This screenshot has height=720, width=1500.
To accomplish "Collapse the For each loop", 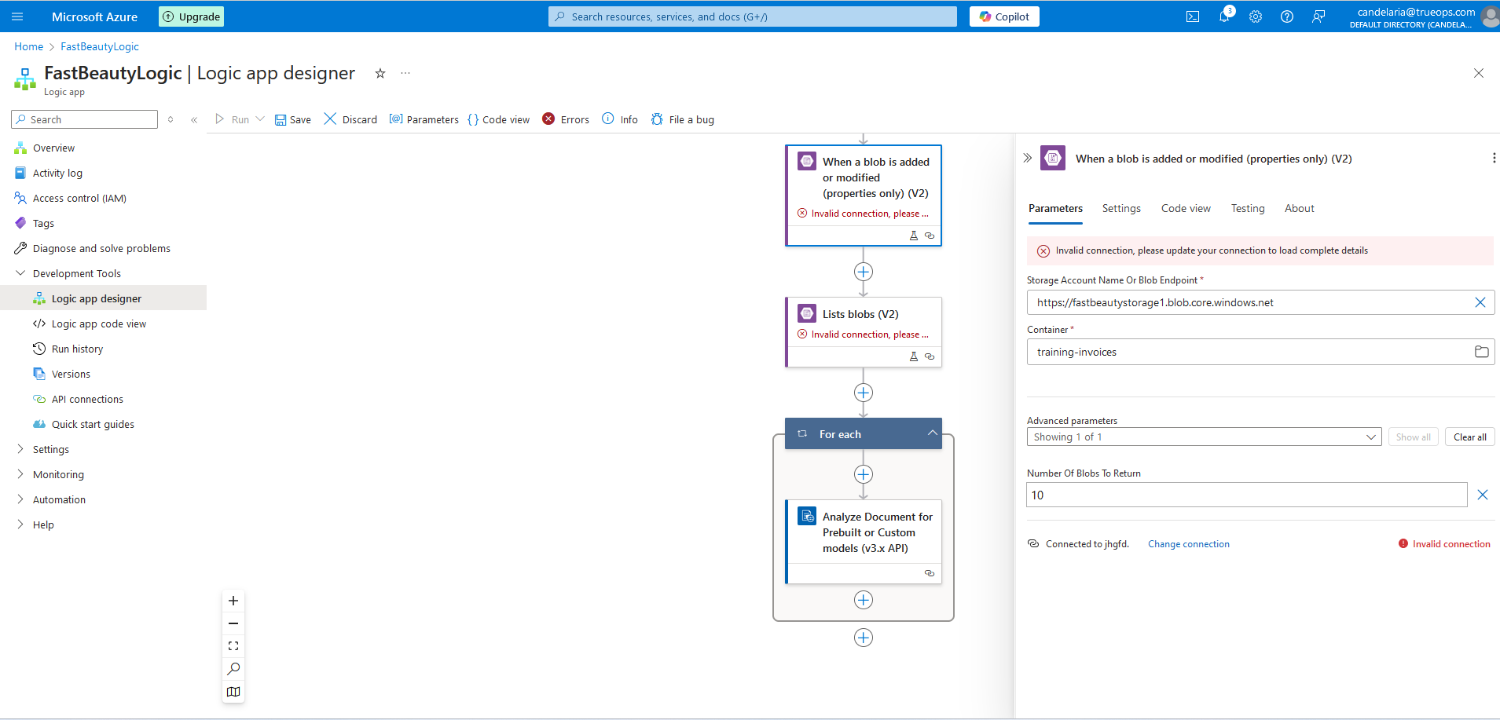I will pos(932,433).
